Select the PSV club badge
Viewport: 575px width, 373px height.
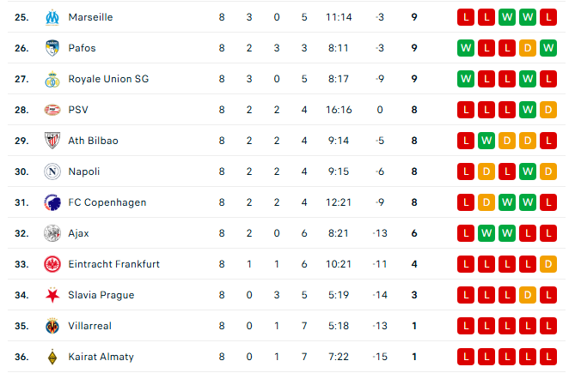(51, 110)
